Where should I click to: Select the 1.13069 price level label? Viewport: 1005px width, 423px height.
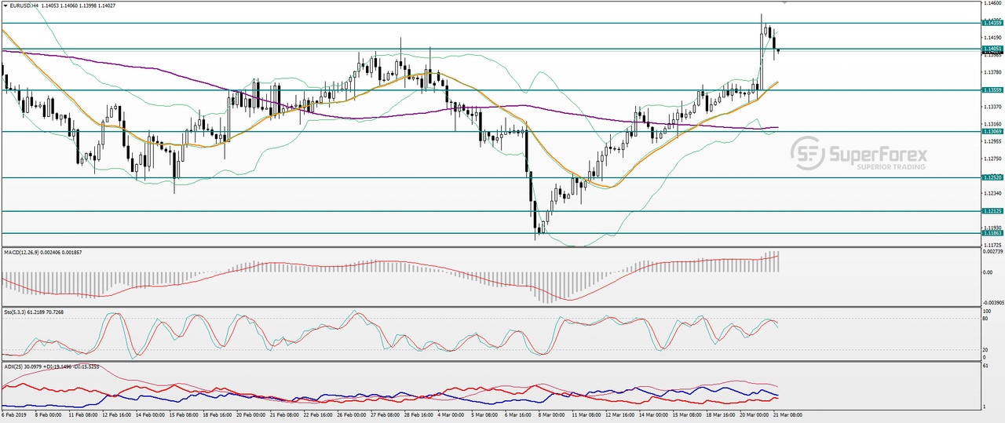click(x=992, y=132)
